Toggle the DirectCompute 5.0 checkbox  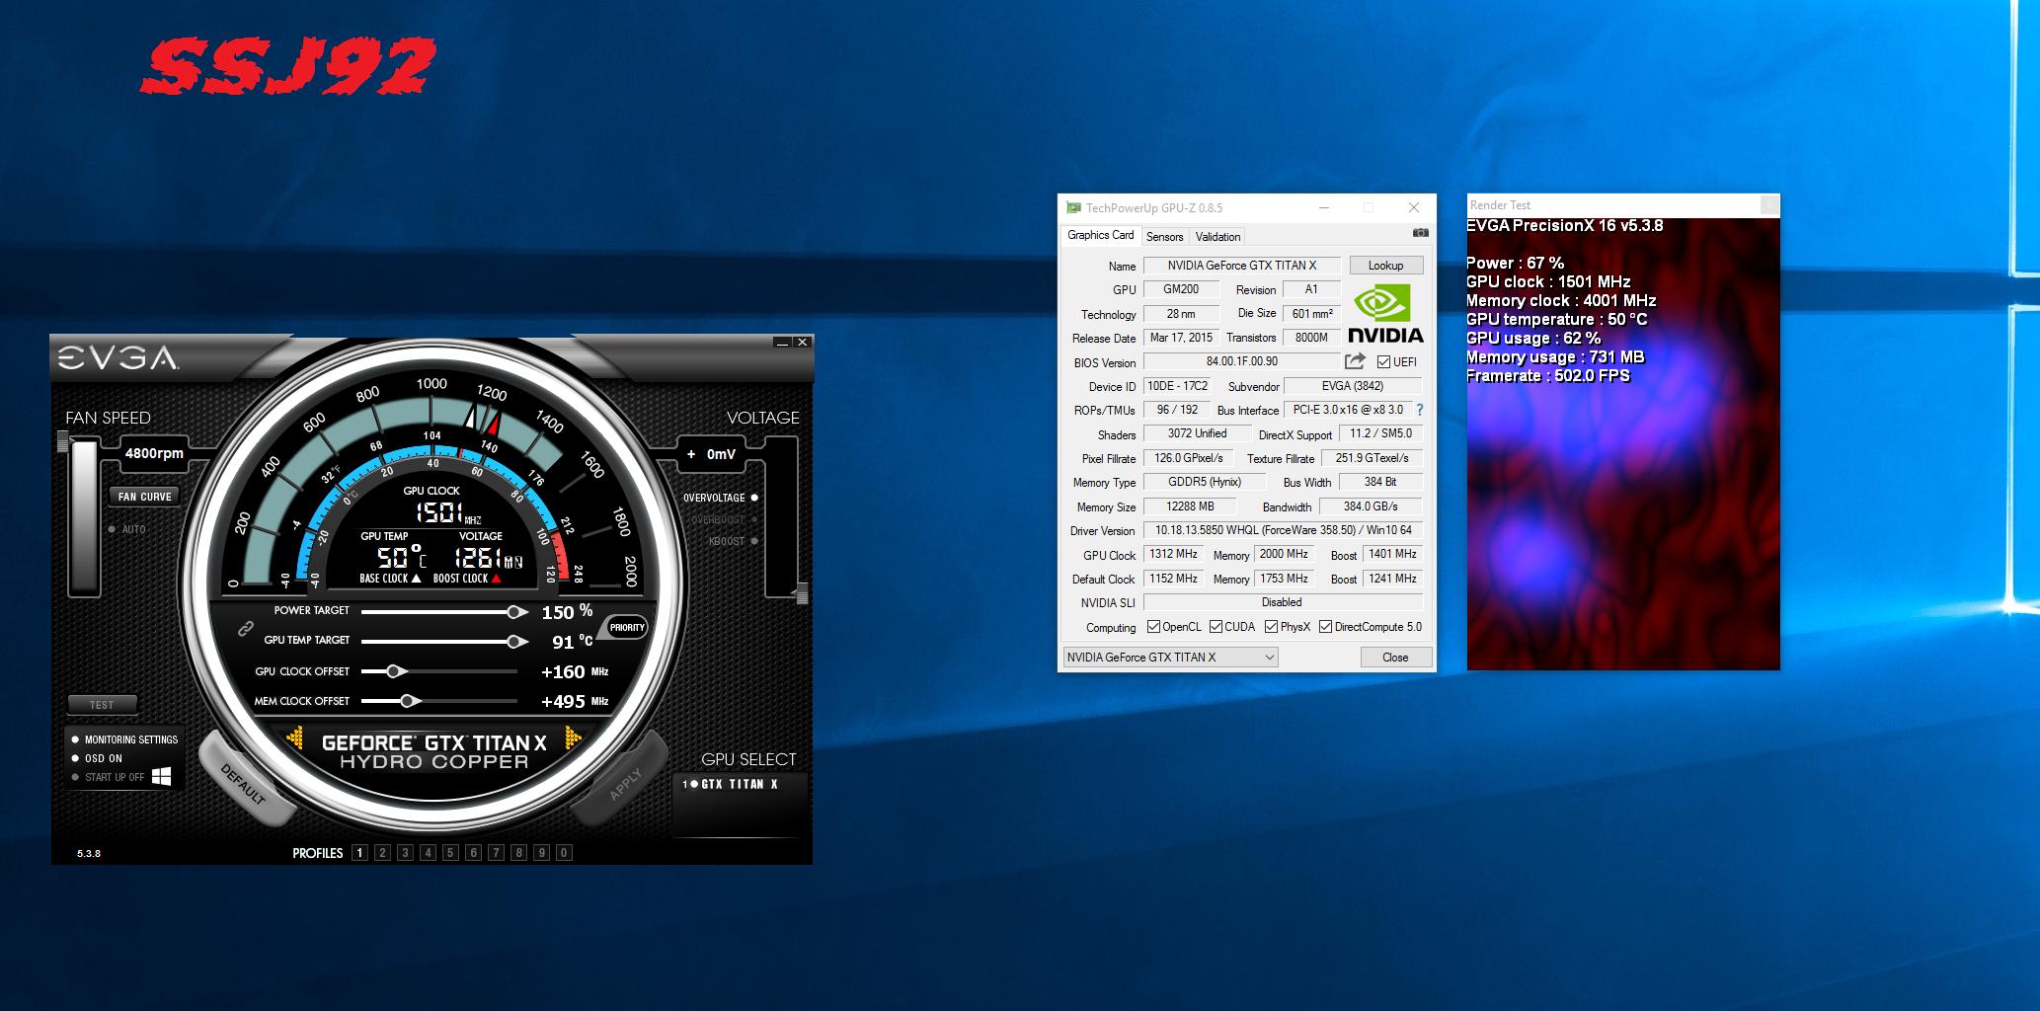pyautogui.click(x=1325, y=627)
